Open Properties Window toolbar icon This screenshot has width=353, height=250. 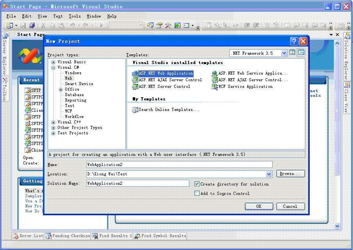coord(159,25)
